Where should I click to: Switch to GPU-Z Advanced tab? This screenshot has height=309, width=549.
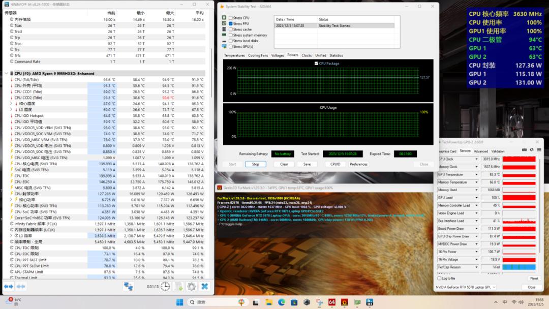480,151
